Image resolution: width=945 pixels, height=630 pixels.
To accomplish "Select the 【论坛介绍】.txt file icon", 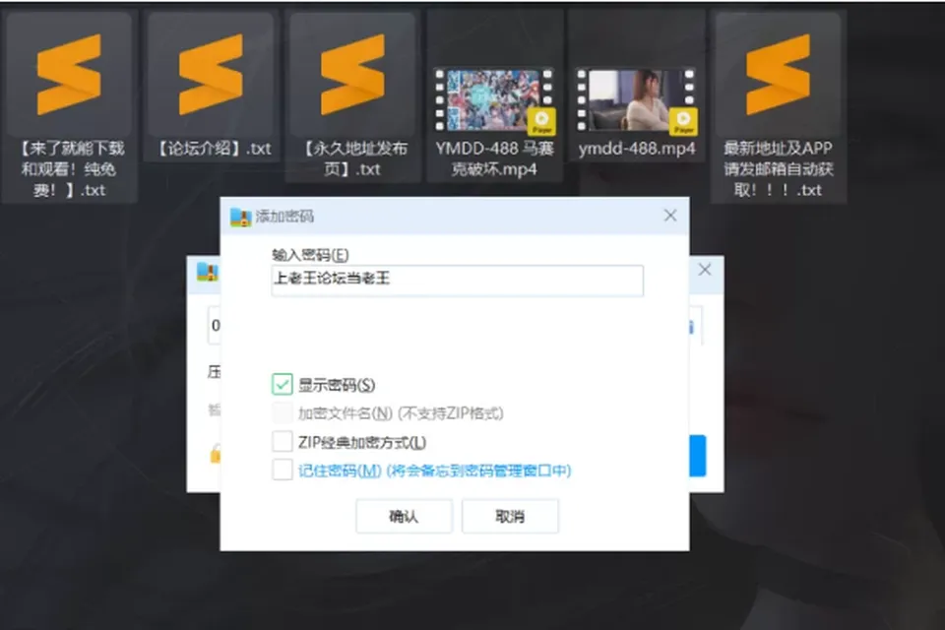I will click(211, 74).
